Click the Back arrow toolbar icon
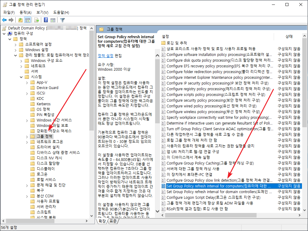Viewport: 308px width, 231px height. [x=4, y=20]
